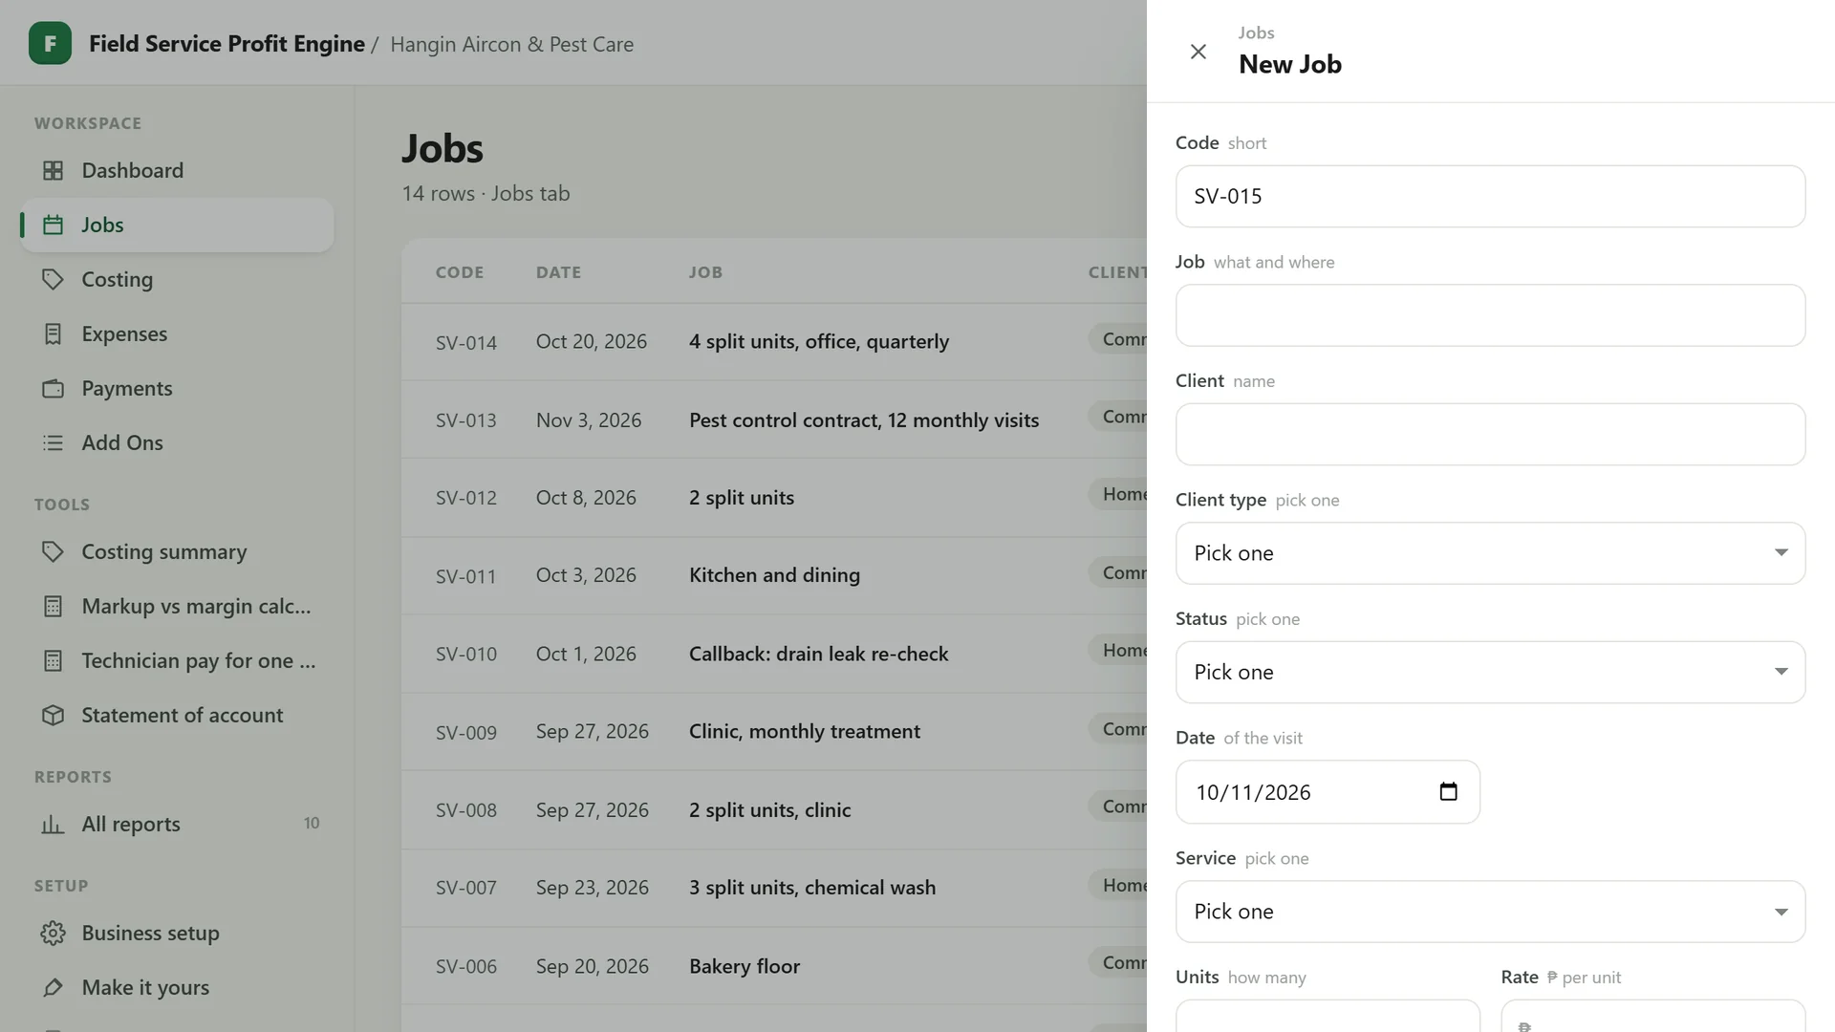This screenshot has width=1835, height=1032.
Task: Open the Status dropdown
Action: [x=1490, y=672]
